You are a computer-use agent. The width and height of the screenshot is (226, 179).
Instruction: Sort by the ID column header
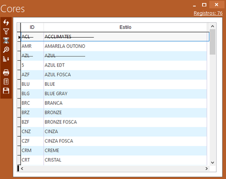[x=32, y=27]
